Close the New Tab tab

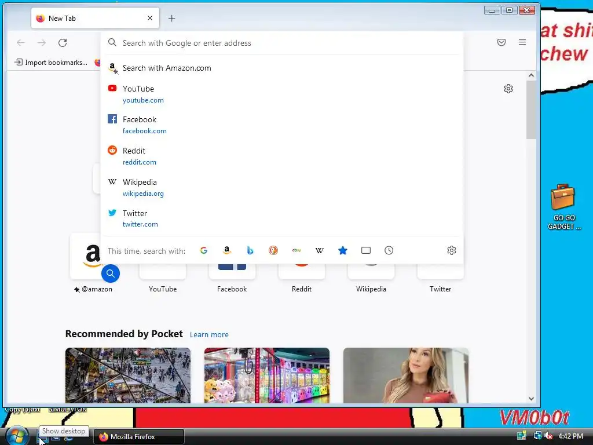click(x=150, y=18)
